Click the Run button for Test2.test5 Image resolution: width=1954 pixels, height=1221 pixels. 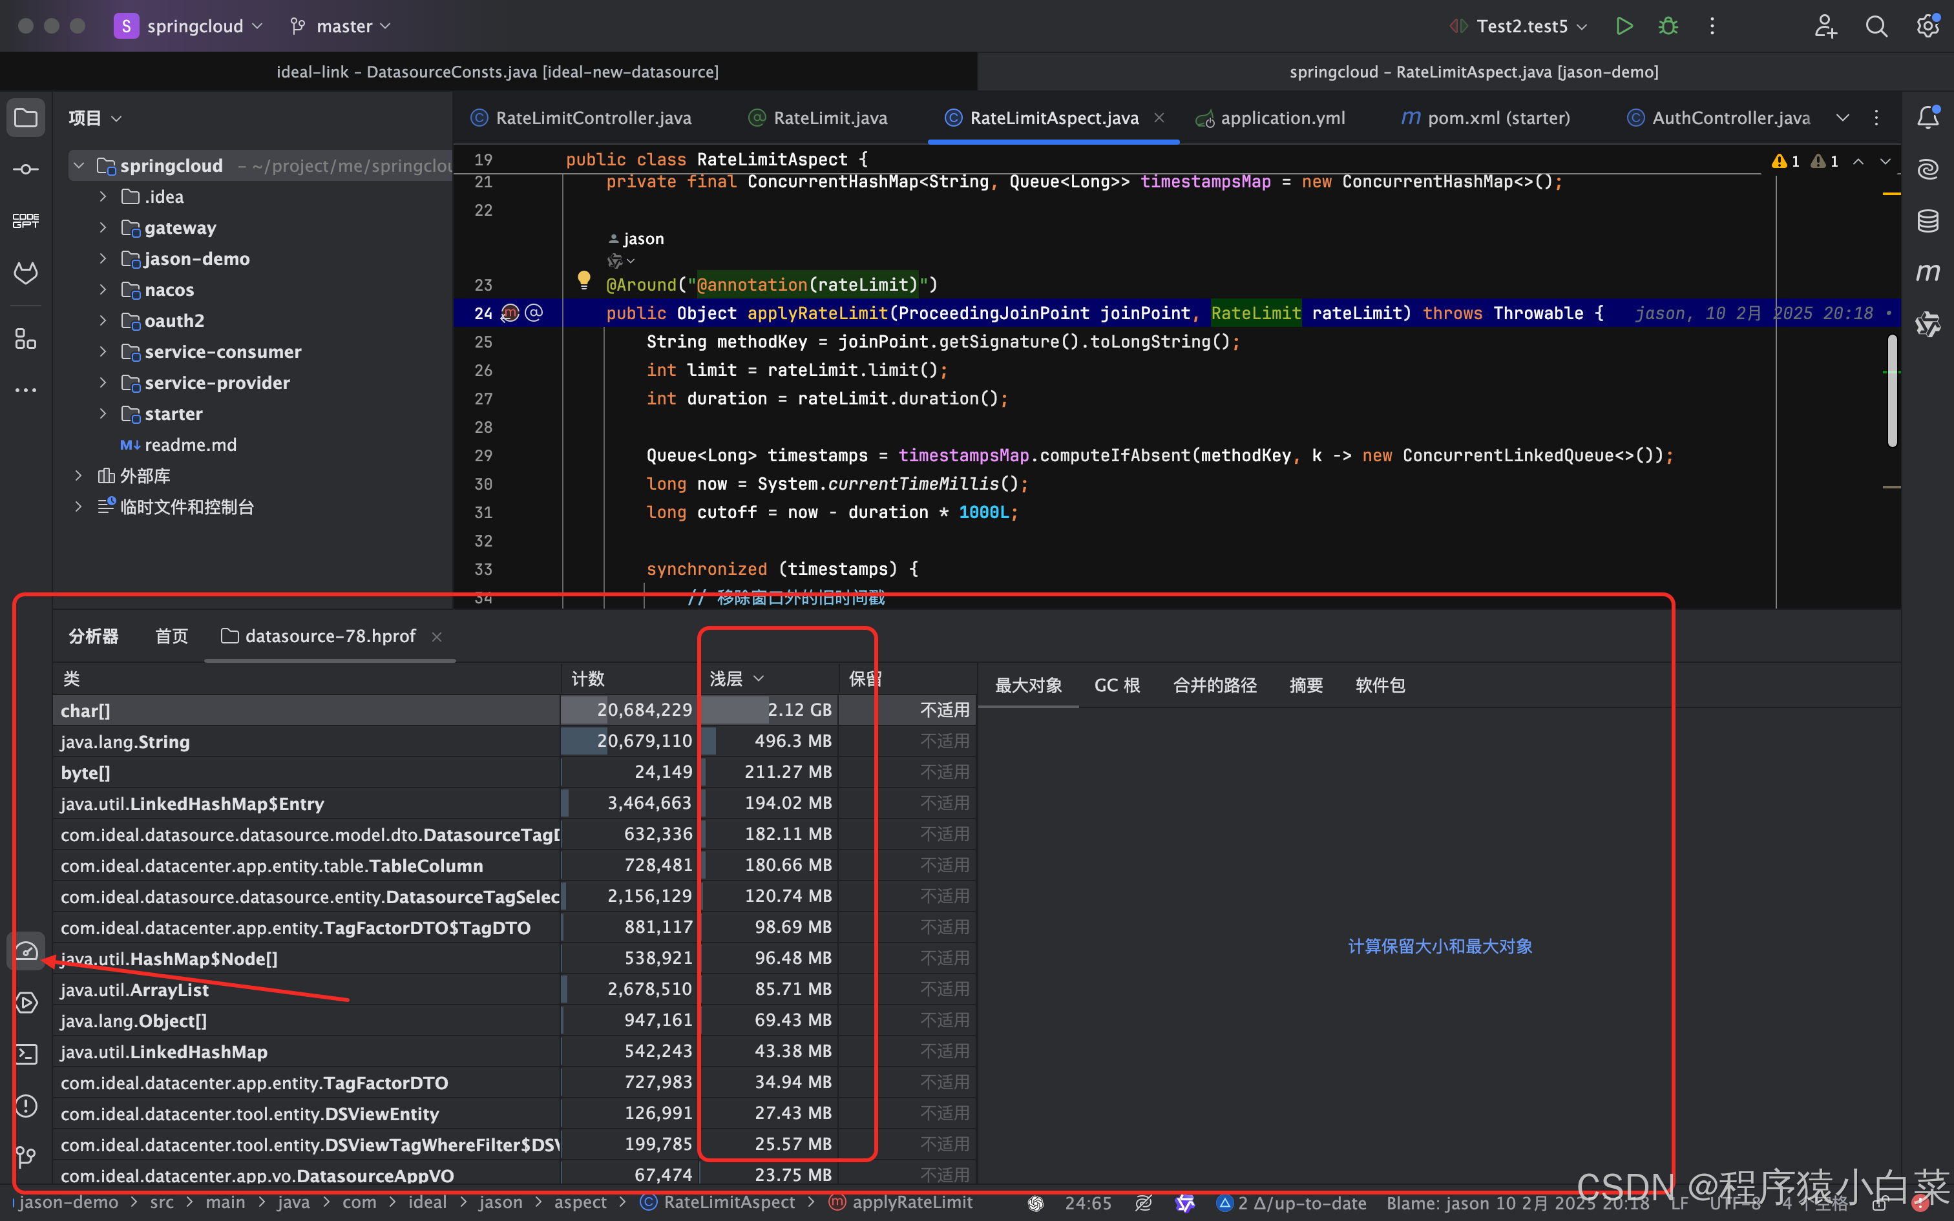tap(1624, 26)
